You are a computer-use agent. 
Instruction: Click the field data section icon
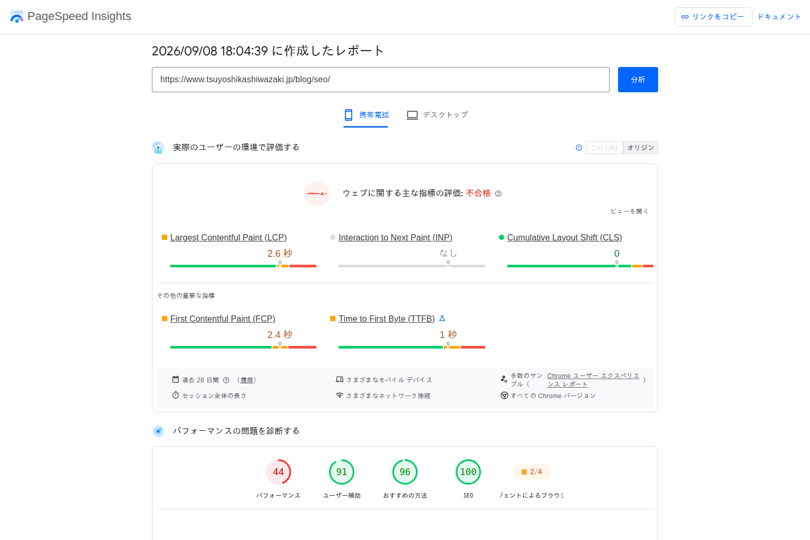158,148
